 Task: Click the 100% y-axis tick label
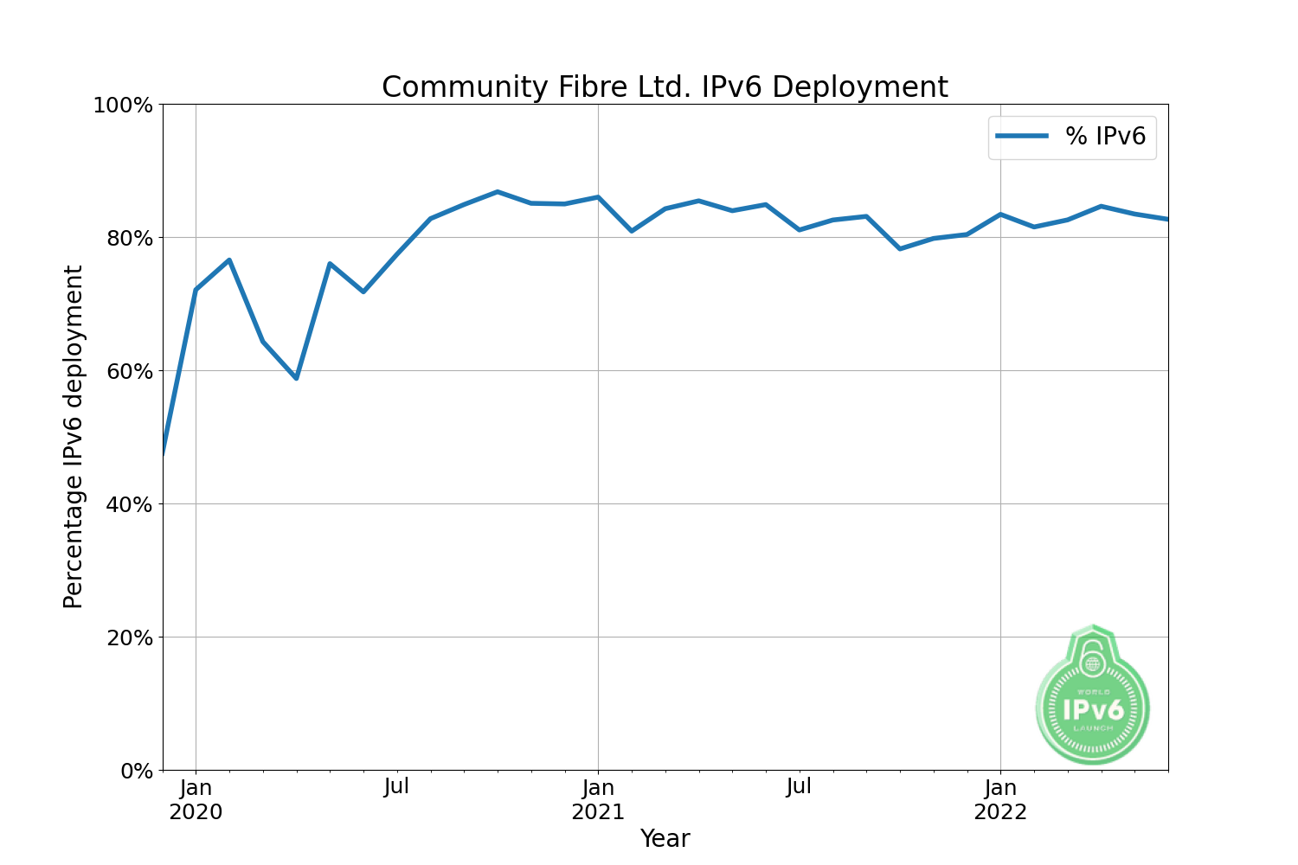122,106
